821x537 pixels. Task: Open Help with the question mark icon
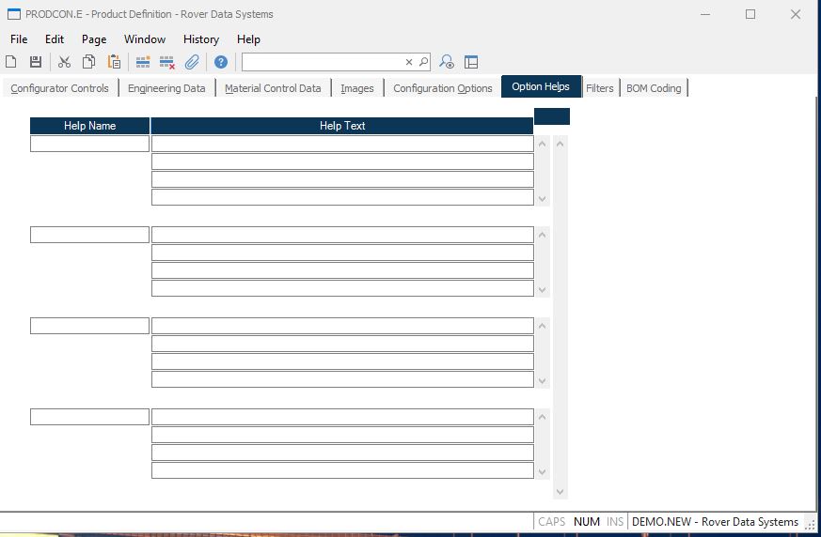tap(221, 62)
